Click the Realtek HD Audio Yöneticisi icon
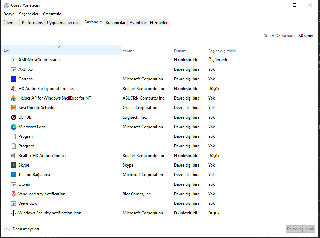This screenshot has height=238, width=320. [x=13, y=156]
